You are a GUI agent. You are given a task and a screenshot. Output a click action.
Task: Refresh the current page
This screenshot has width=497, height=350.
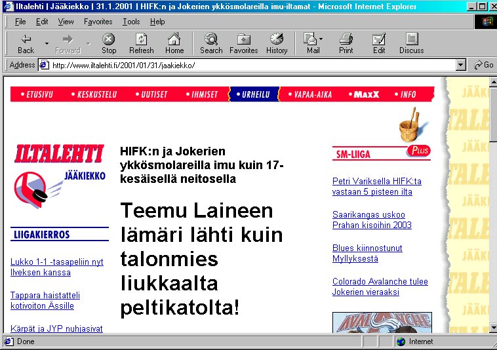[142, 44]
